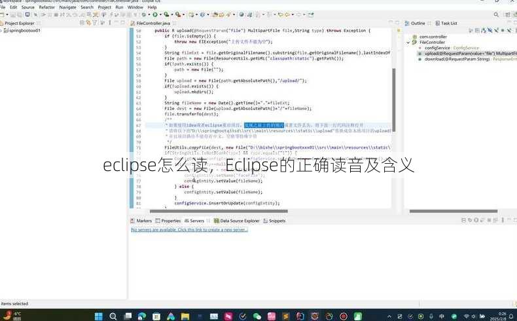The height and width of the screenshot is (321, 517).
Task: Click Collapse All in Project Explorer toolbar
Action: pos(82,23)
